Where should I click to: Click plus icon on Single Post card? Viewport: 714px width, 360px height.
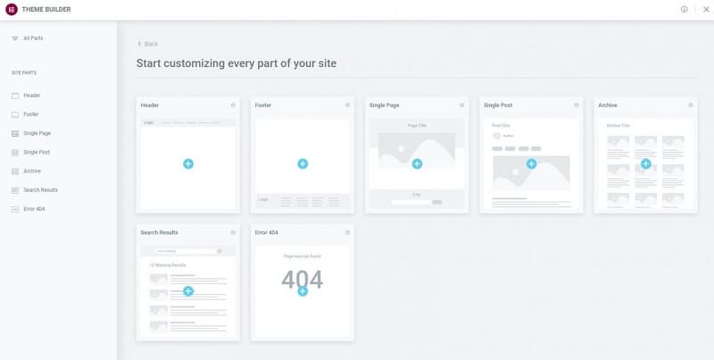click(531, 163)
